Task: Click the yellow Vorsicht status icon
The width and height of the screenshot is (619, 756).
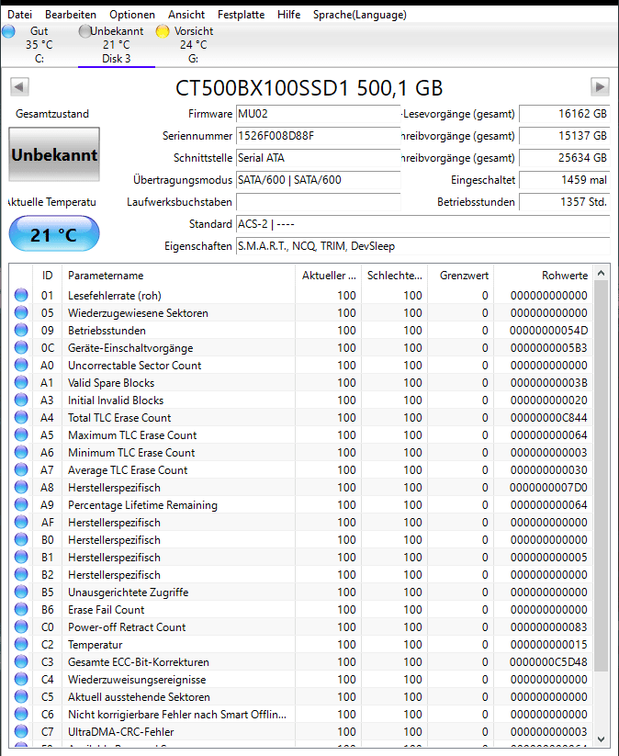Action: pyautogui.click(x=163, y=31)
